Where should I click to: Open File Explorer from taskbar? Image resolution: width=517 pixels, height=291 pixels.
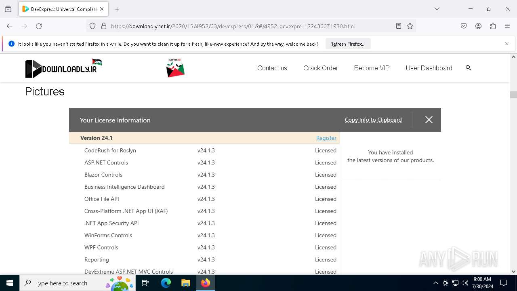point(185,283)
